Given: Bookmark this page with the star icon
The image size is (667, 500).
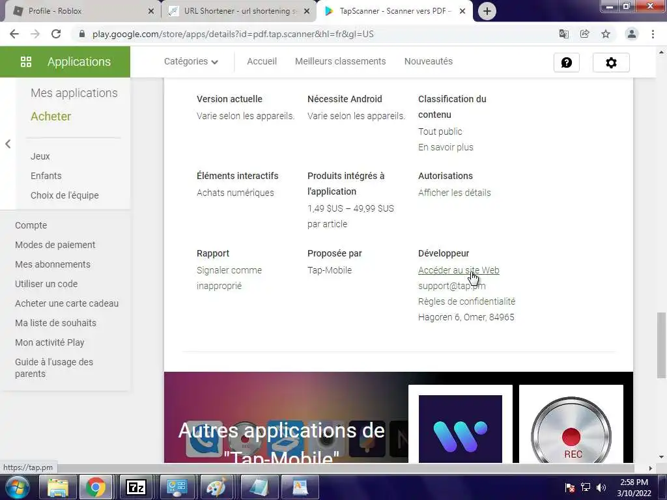Looking at the screenshot, I should 606,34.
